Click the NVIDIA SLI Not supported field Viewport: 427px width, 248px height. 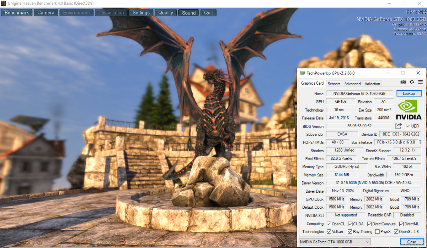pos(346,215)
